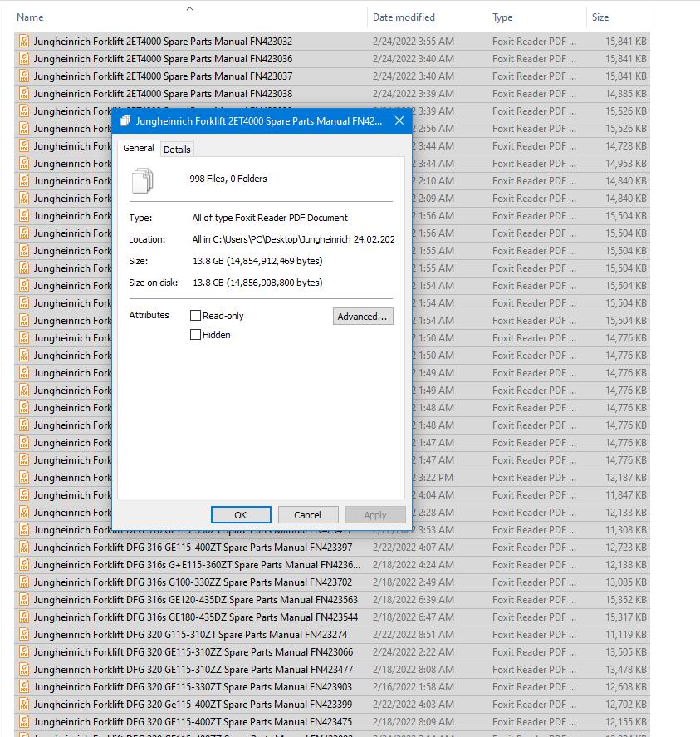Select file 2ET4000 Spare Parts Manual FN423038
The image size is (700, 737).
click(163, 94)
